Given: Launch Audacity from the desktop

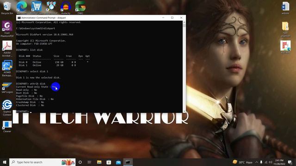Looking at the screenshot, I should (x=66, y=7).
